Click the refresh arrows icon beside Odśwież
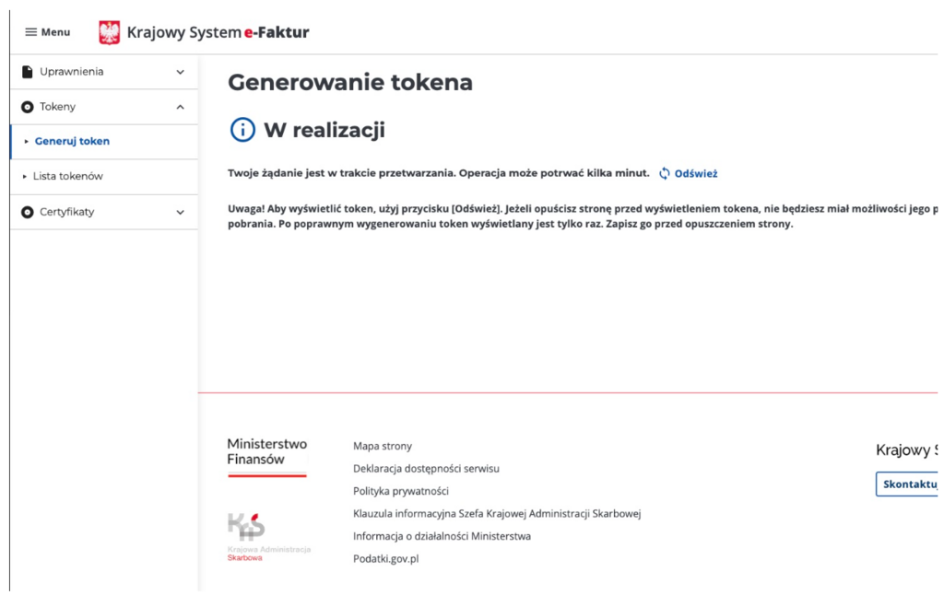Screen dimensions: 944x595 pos(664,173)
